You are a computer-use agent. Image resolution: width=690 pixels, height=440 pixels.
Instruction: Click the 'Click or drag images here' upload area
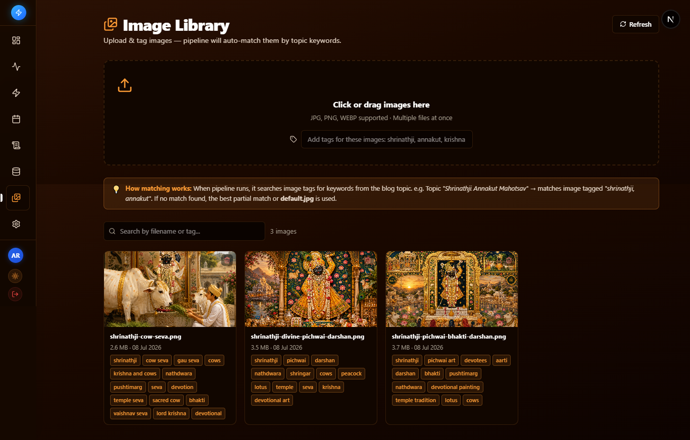[x=381, y=113]
